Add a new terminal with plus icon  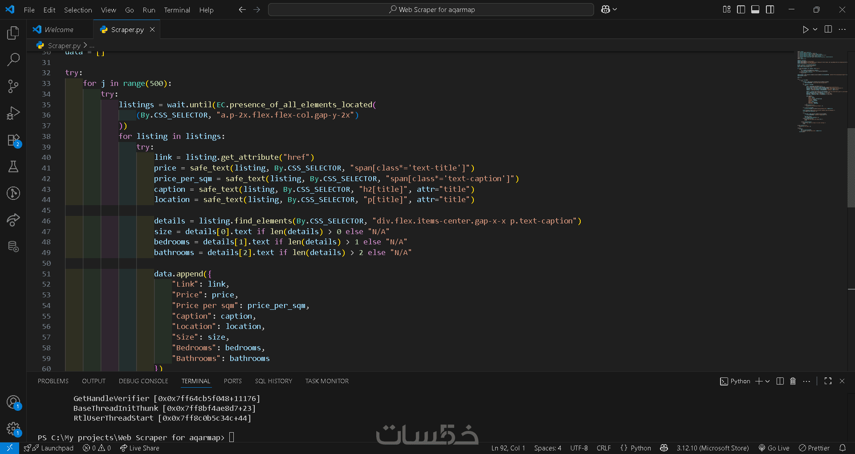(x=759, y=381)
